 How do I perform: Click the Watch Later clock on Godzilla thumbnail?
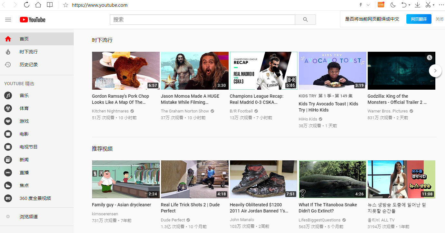point(429,58)
